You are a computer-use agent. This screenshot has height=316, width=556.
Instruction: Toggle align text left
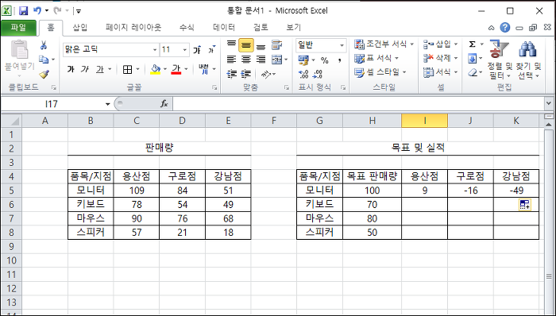coord(232,60)
